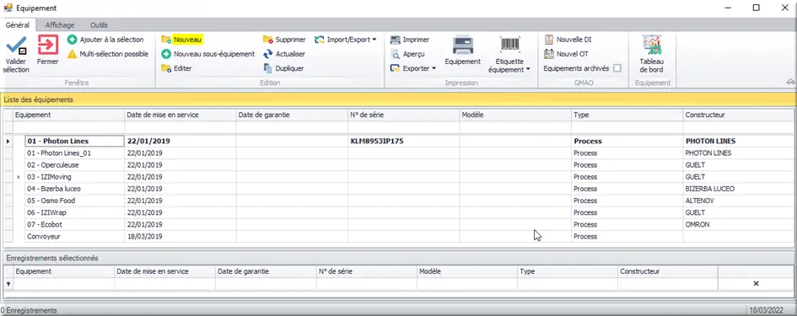This screenshot has height=316, width=797.
Task: Click the ALTENOV constructor cell
Action: pos(738,201)
